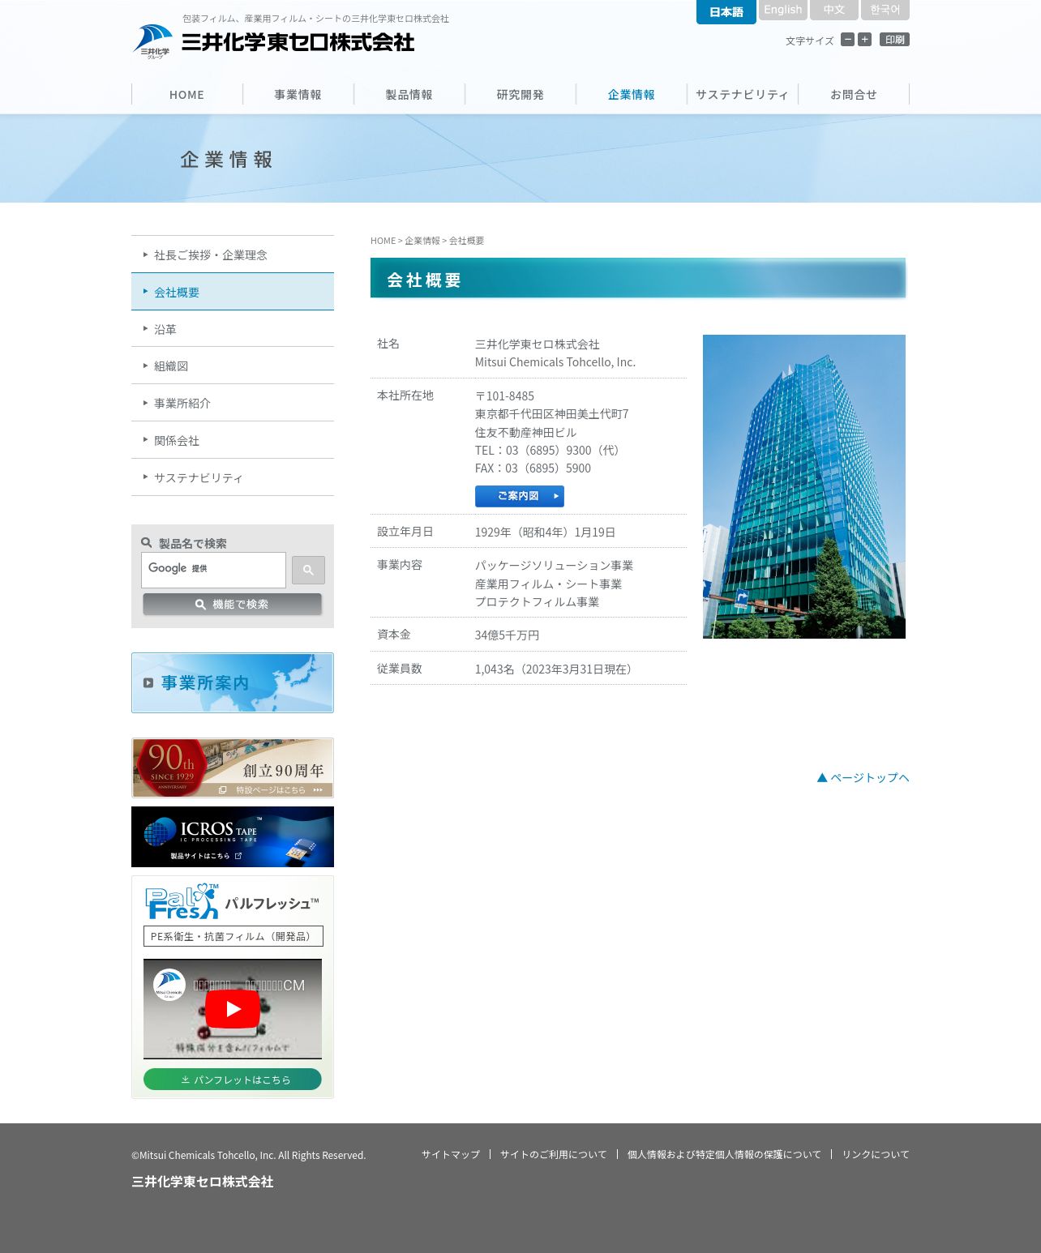
Task: Switch language to 日本語
Action: tap(726, 11)
